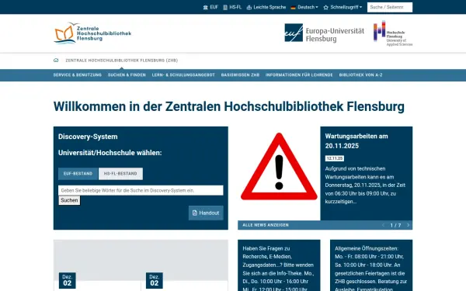Viewport: 466px width, 291px height.
Task: Open the home icon in the breadcrumb
Action: [56, 61]
